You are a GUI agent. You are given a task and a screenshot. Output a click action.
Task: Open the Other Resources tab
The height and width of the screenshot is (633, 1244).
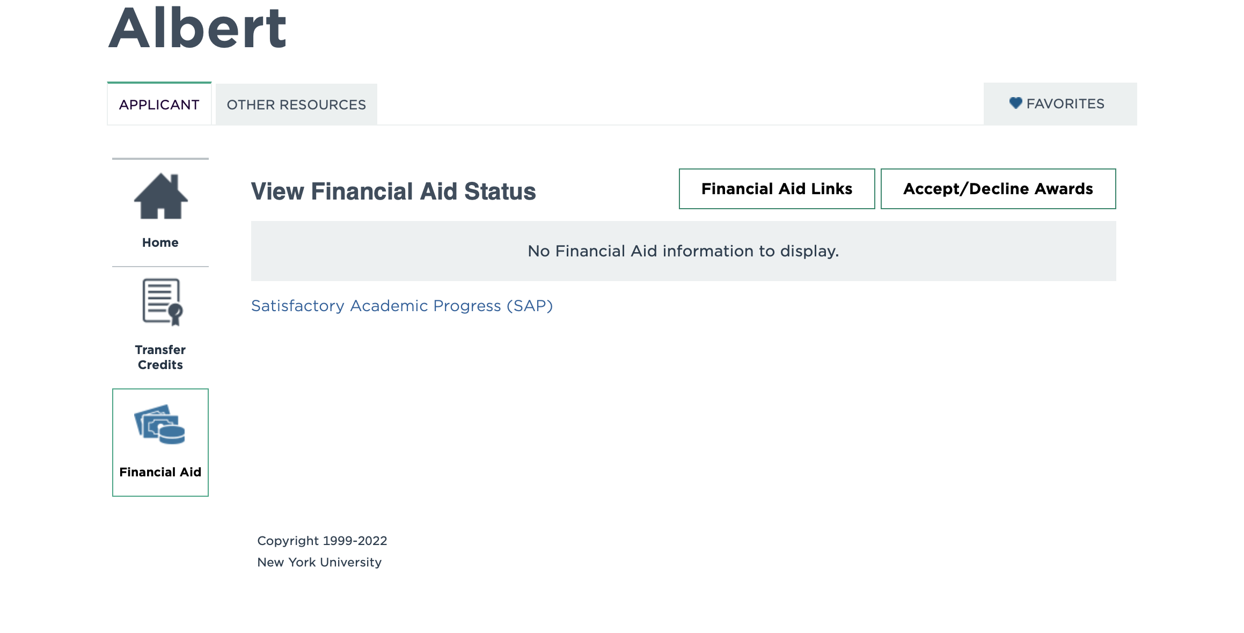296,105
